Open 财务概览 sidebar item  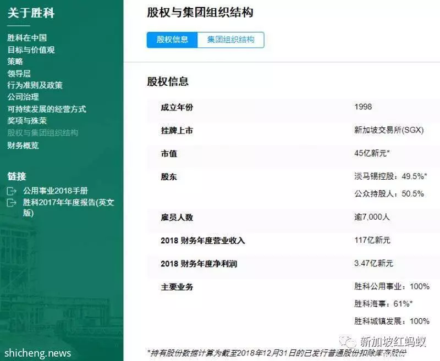tap(23, 146)
